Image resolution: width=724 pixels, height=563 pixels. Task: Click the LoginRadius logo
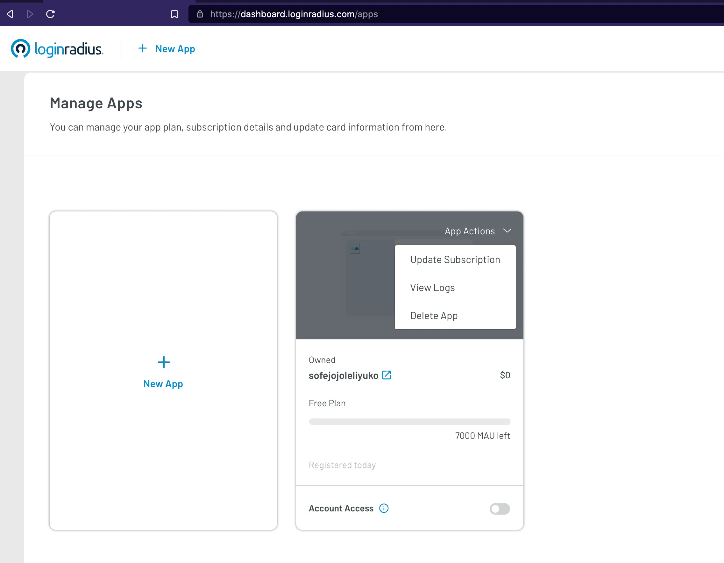57,48
